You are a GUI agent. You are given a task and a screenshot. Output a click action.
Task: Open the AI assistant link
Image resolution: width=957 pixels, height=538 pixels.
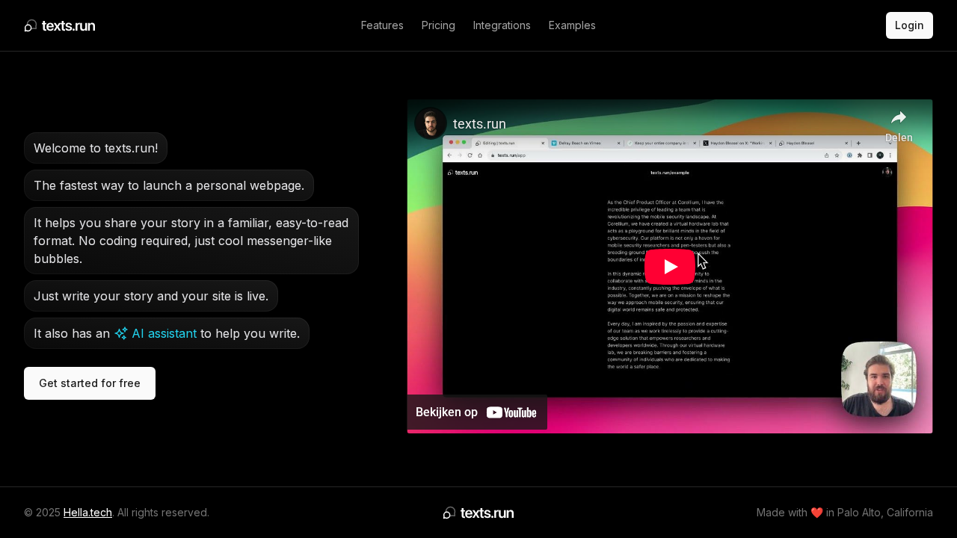click(x=164, y=333)
